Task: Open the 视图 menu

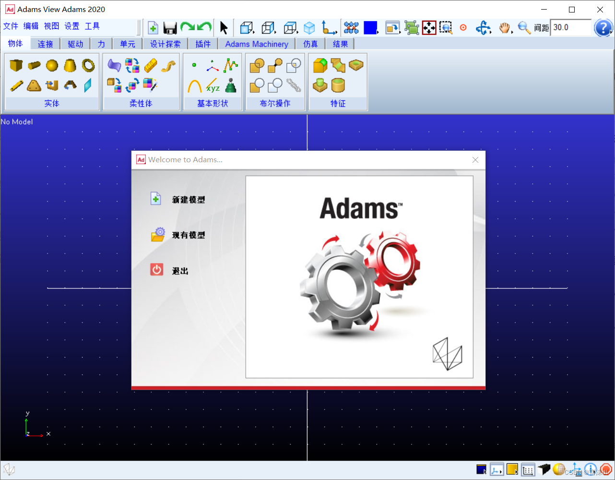Action: point(51,26)
